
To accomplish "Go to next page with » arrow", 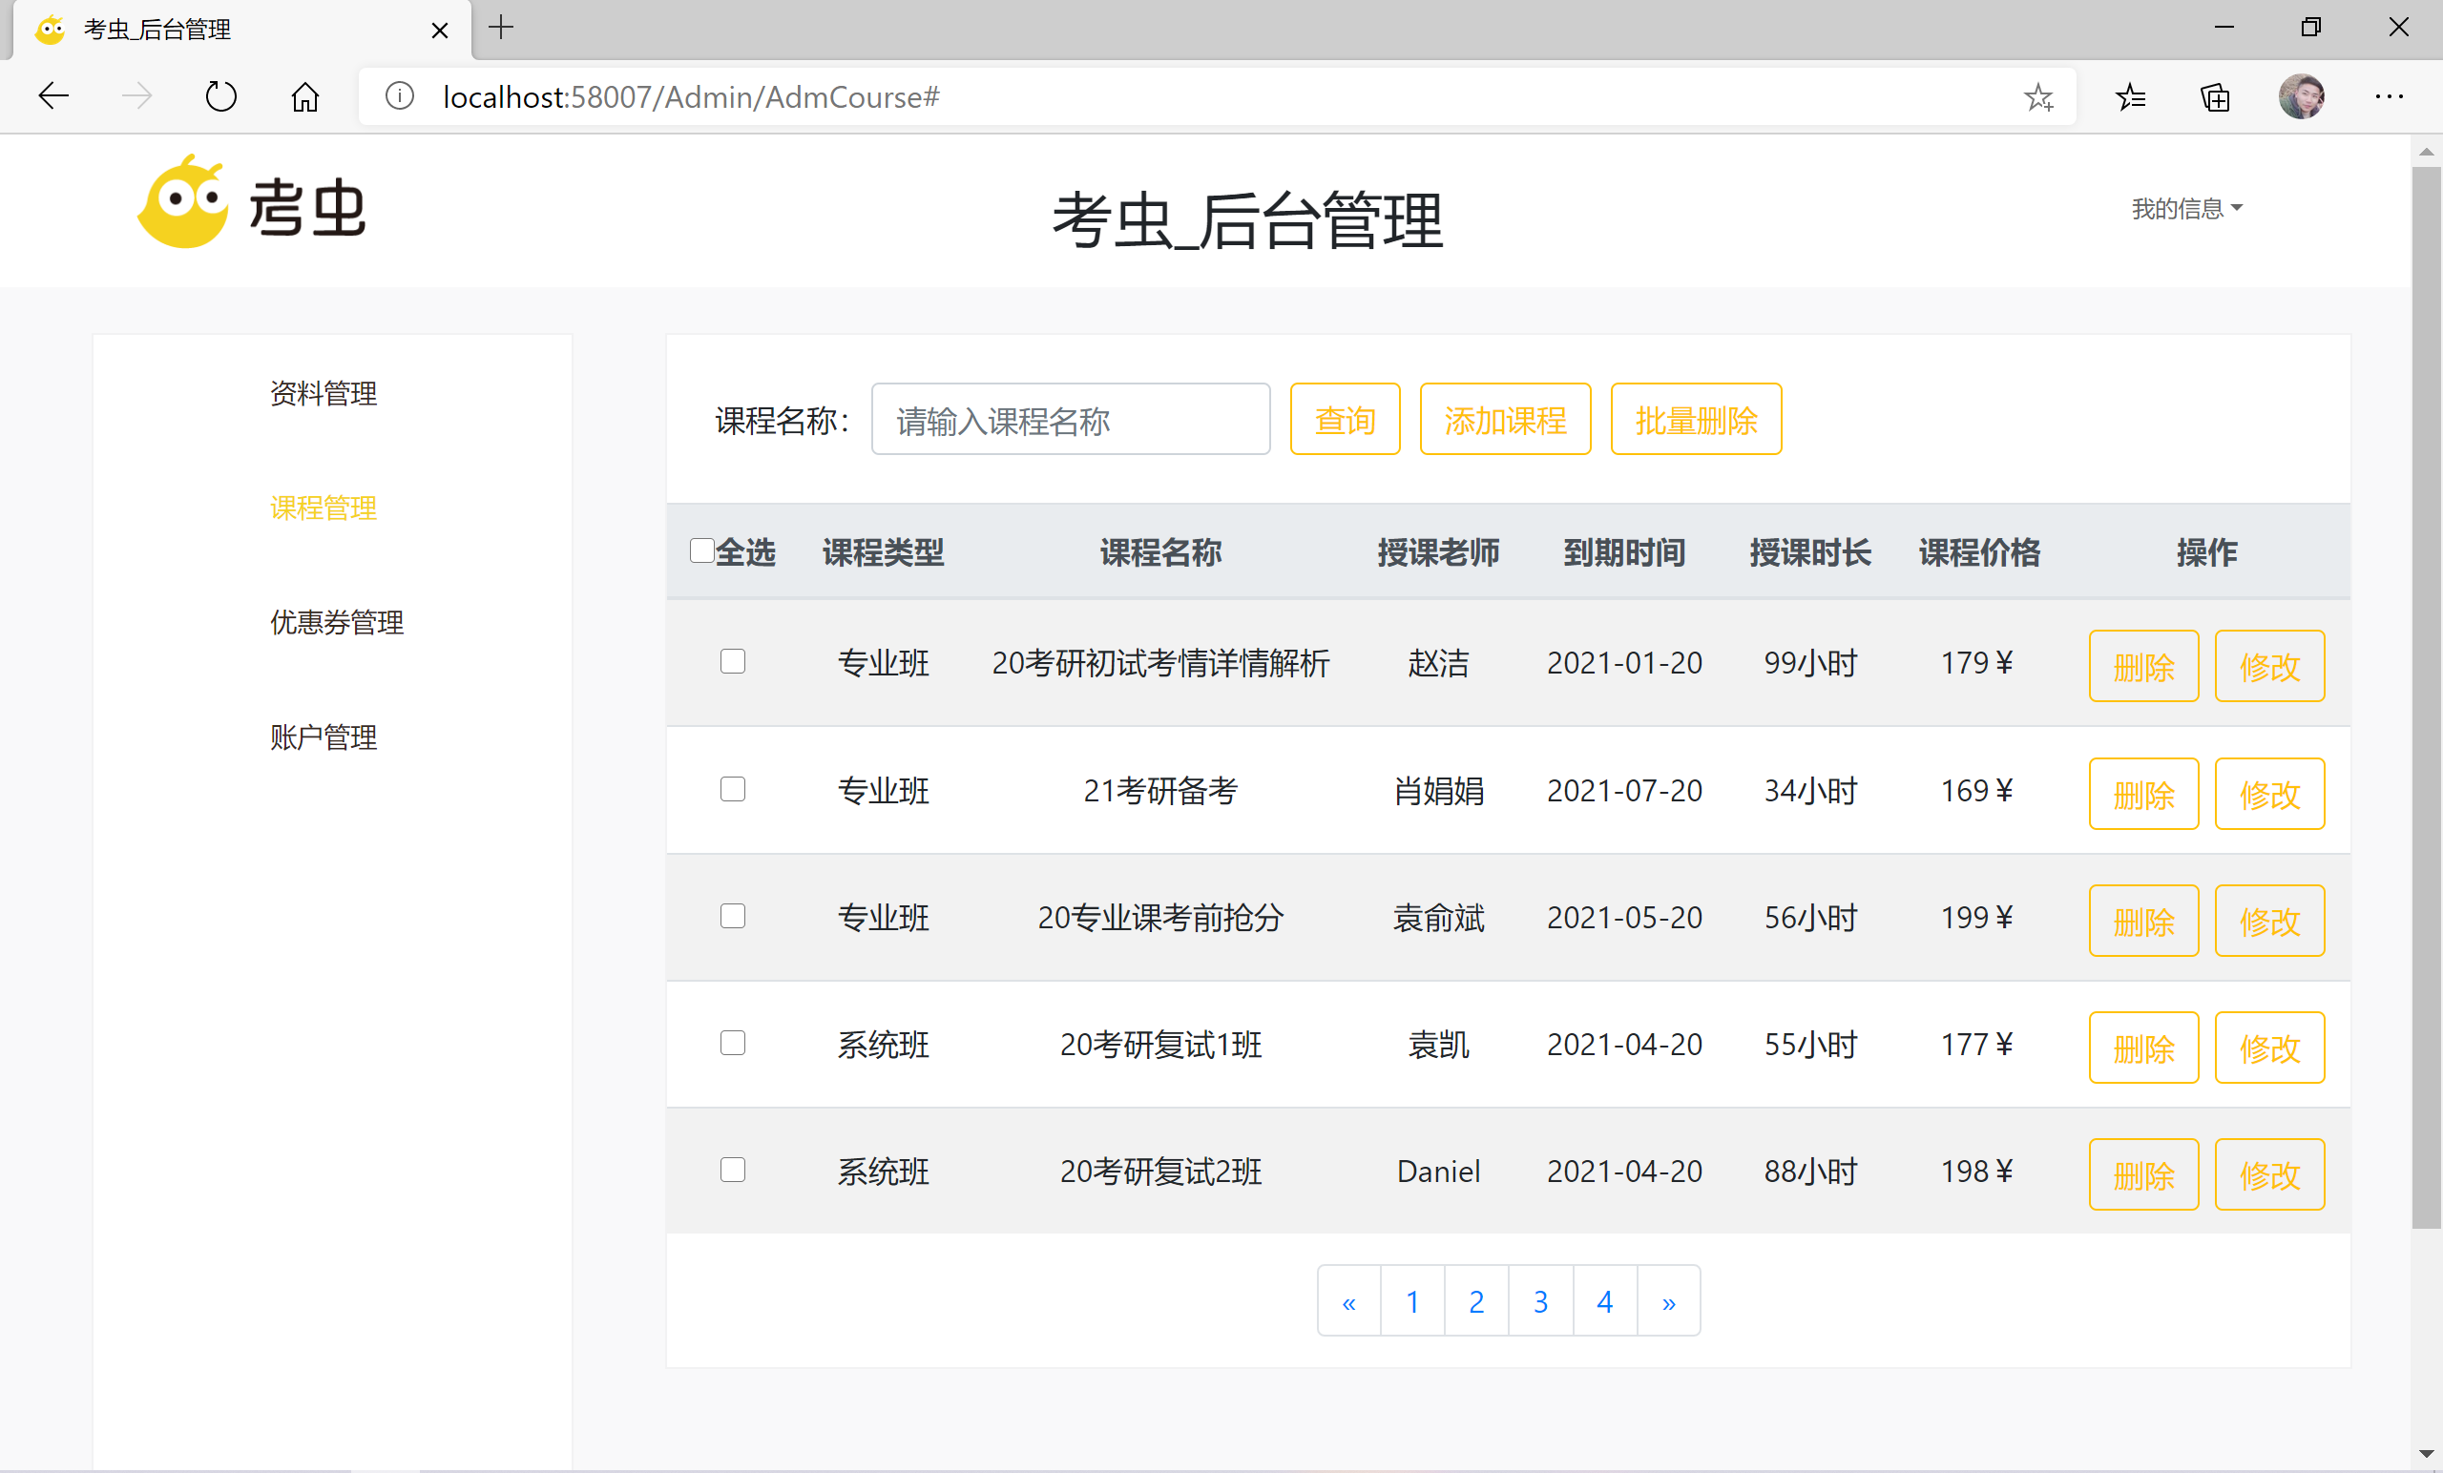I will tap(1669, 1301).
